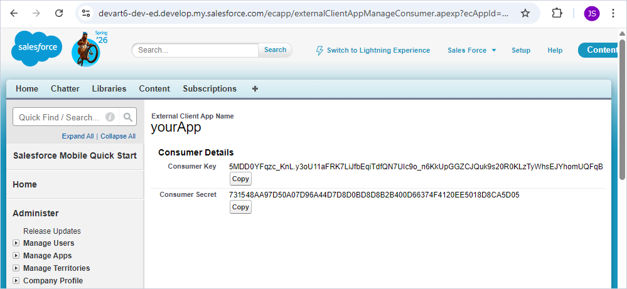Click the browser back arrow
The width and height of the screenshot is (627, 289).
pos(14,13)
